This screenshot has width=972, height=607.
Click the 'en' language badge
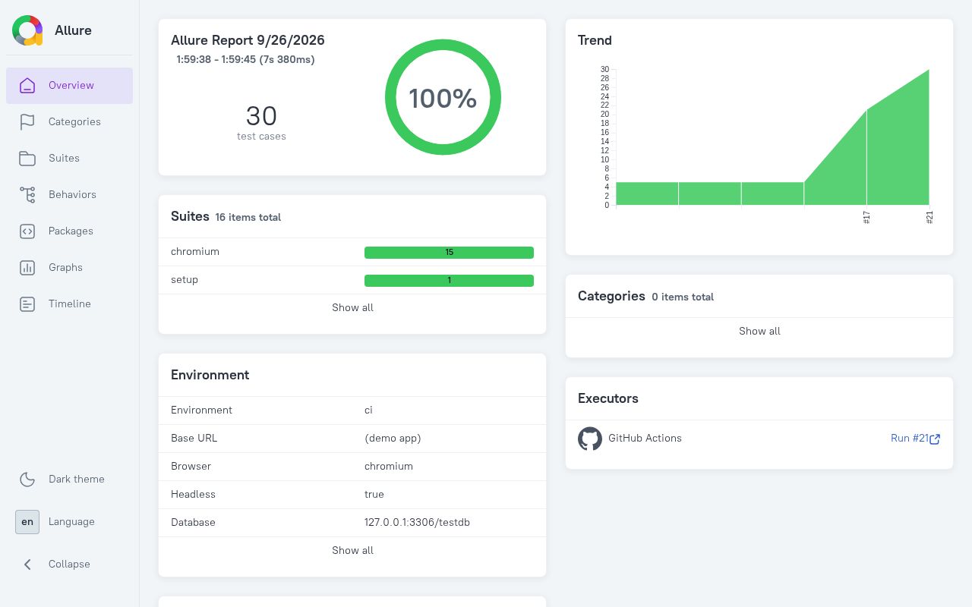tap(27, 521)
